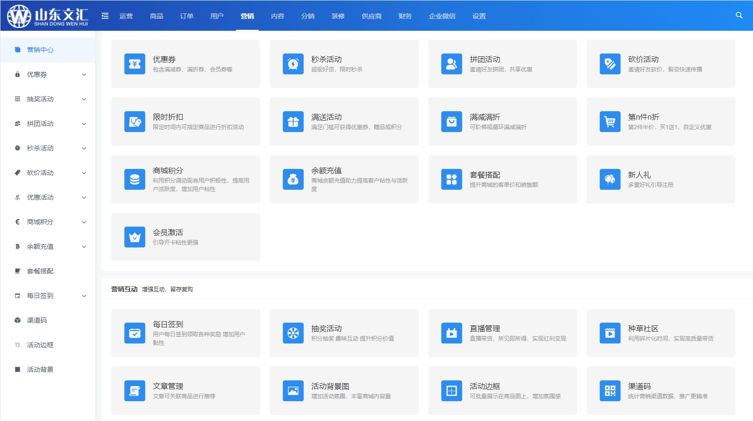Click the 每日签到 calendar check icon

[x=135, y=333]
